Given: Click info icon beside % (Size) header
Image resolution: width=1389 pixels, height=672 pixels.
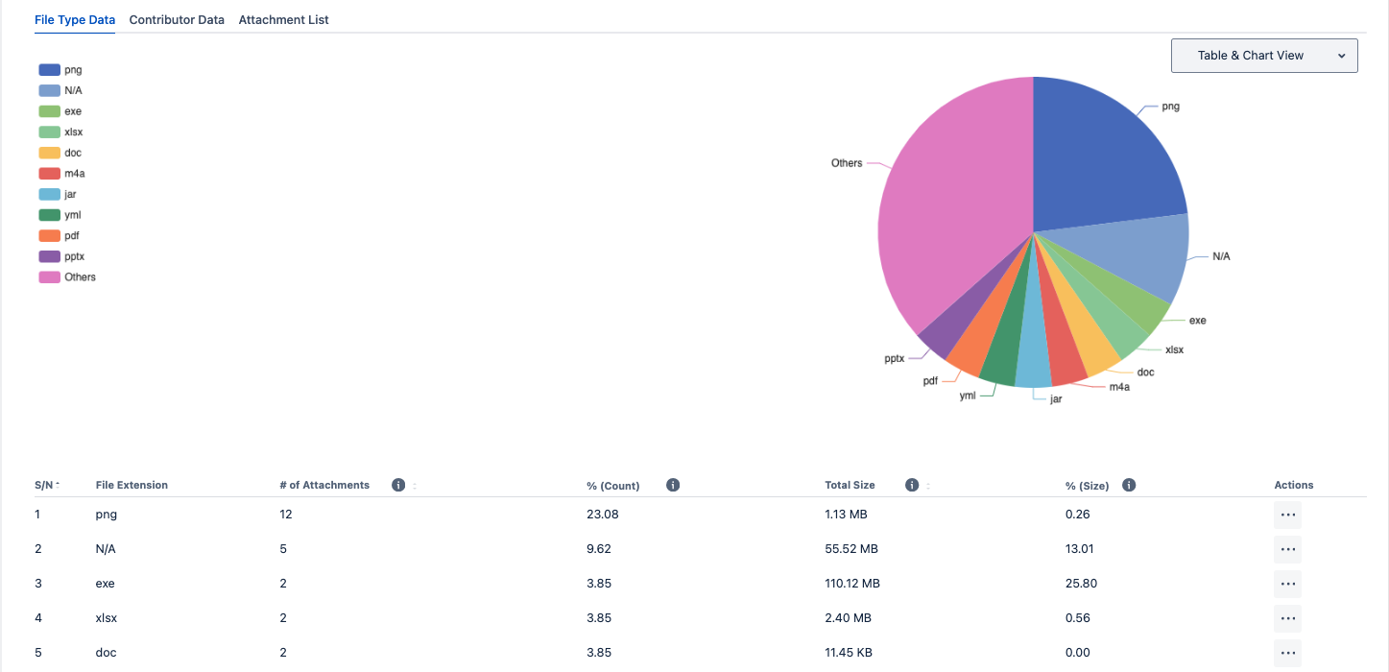Looking at the screenshot, I should (1129, 486).
